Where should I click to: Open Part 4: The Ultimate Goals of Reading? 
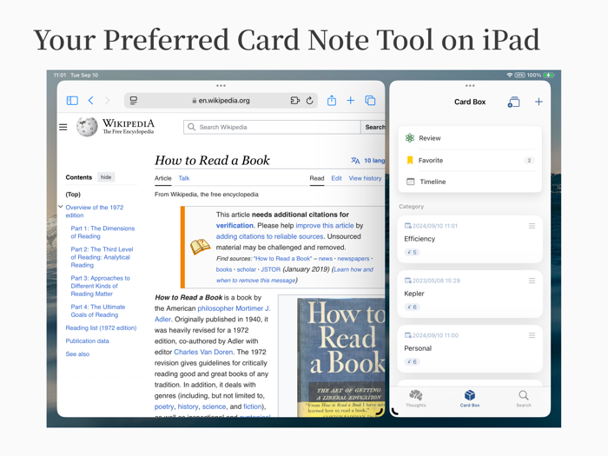point(97,311)
